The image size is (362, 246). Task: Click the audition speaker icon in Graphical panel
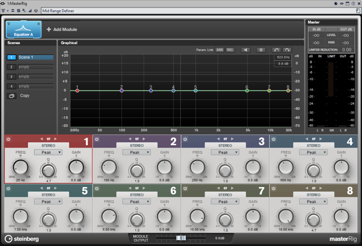(x=245, y=50)
